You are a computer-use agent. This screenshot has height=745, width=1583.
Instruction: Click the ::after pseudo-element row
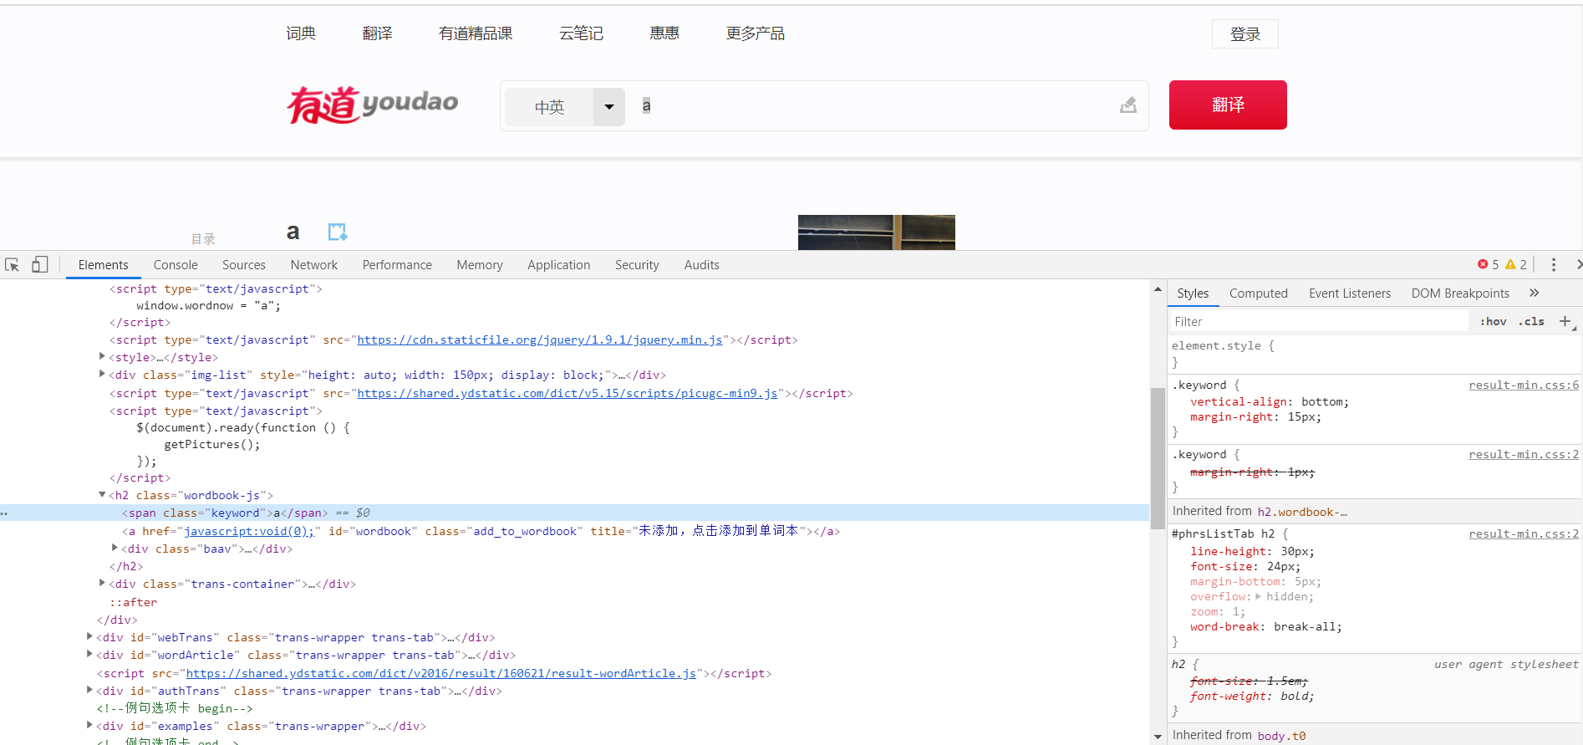(x=133, y=602)
